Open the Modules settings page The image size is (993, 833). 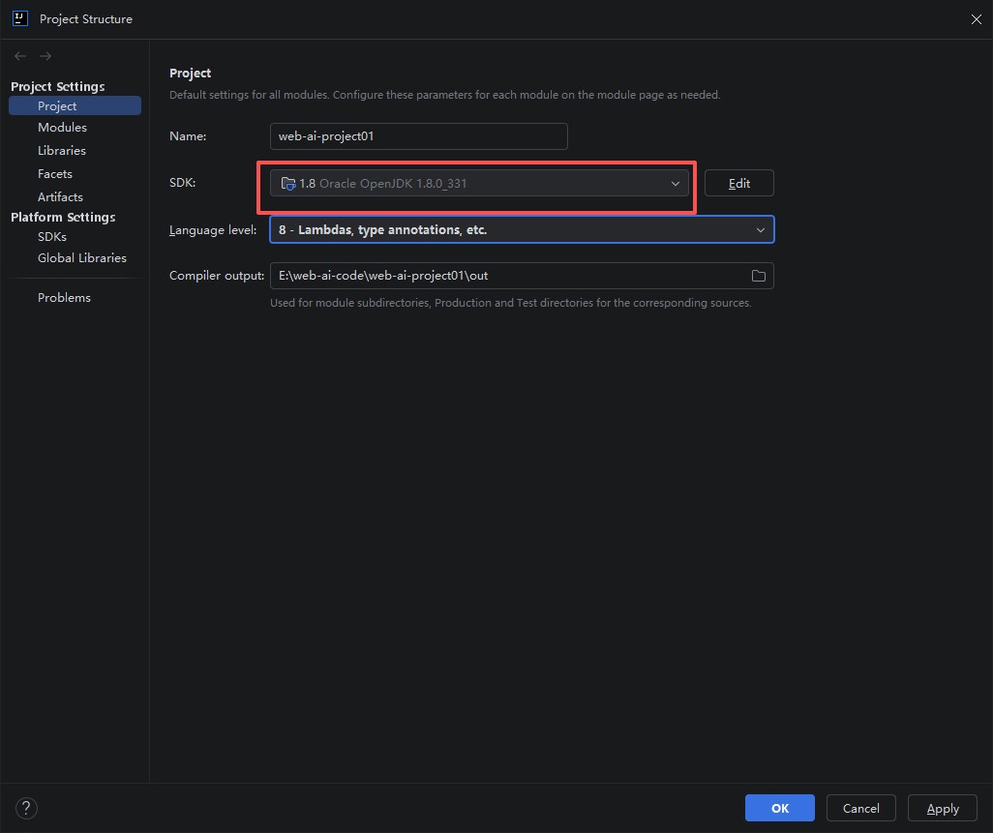tap(62, 128)
